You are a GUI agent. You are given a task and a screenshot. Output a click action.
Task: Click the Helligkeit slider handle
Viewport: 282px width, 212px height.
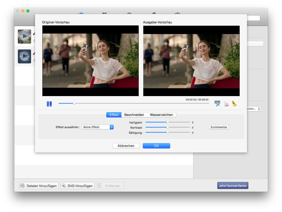tap(168, 122)
